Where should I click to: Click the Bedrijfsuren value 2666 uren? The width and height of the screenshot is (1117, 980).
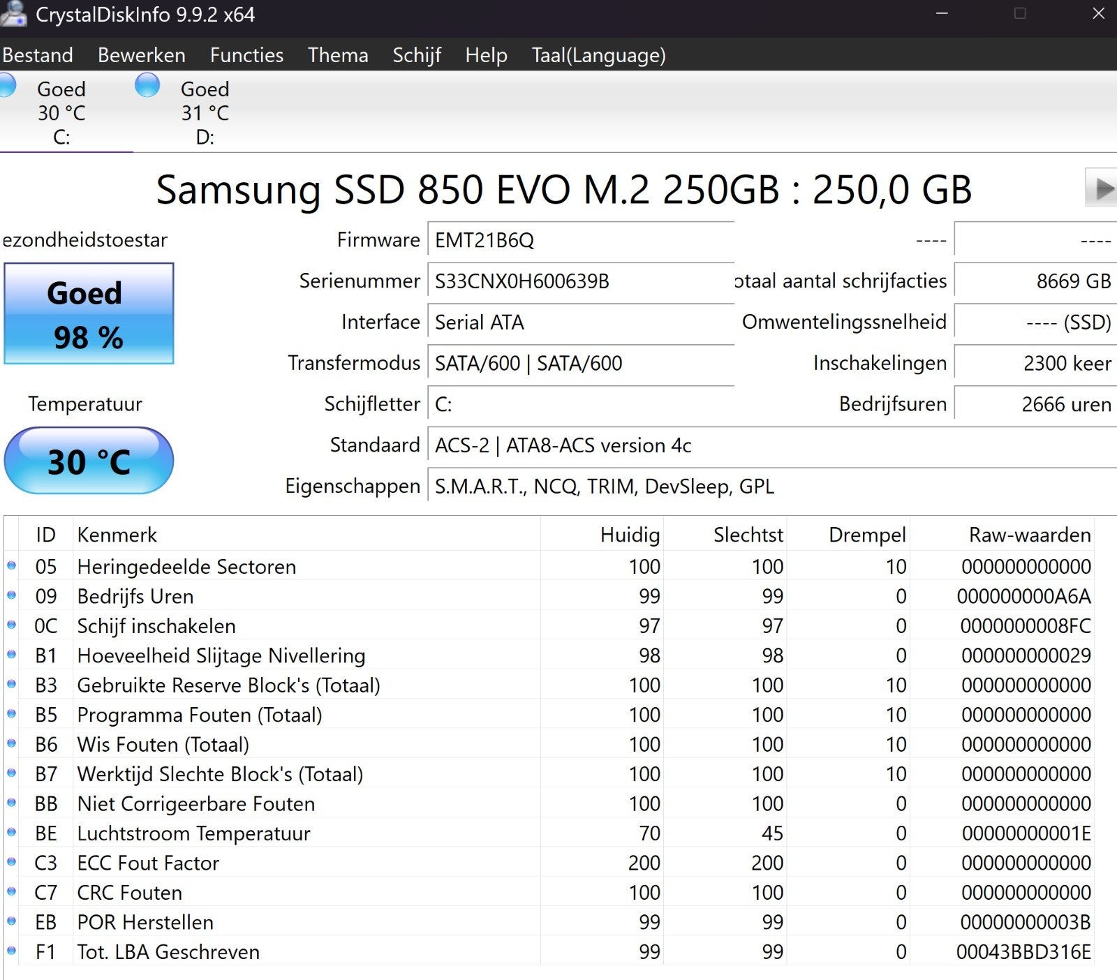[x=1035, y=404]
